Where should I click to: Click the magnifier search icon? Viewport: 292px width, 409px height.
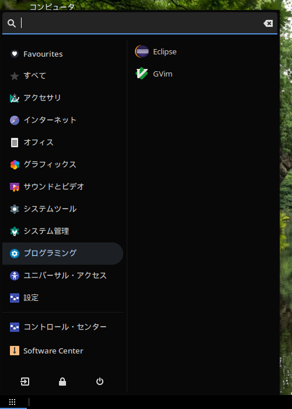12,23
